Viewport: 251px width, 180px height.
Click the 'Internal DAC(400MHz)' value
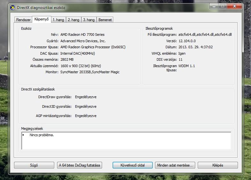coord(78,53)
